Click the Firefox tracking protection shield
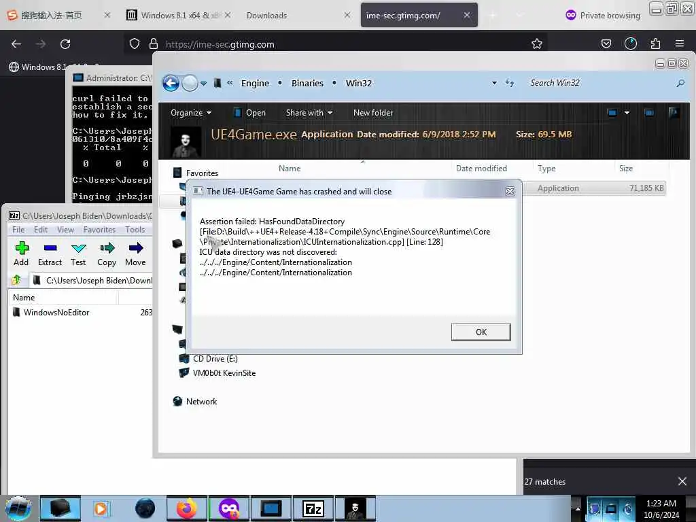The width and height of the screenshot is (696, 522). tap(135, 44)
